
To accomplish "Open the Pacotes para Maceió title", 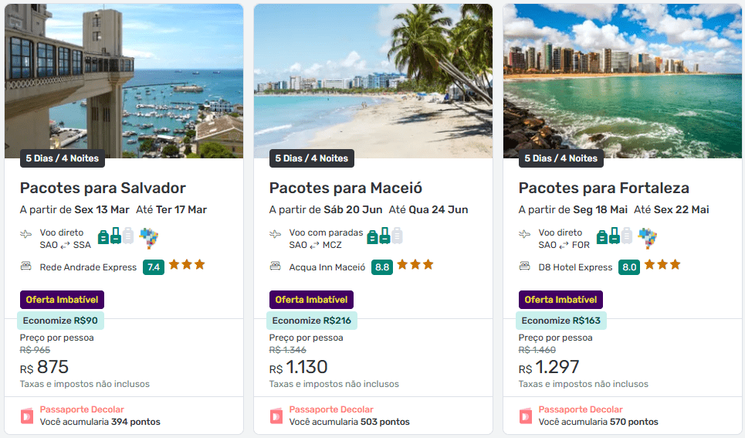I will (x=345, y=188).
